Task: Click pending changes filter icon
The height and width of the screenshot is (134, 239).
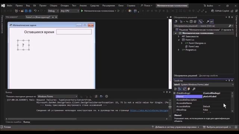Action: click(x=181, y=22)
